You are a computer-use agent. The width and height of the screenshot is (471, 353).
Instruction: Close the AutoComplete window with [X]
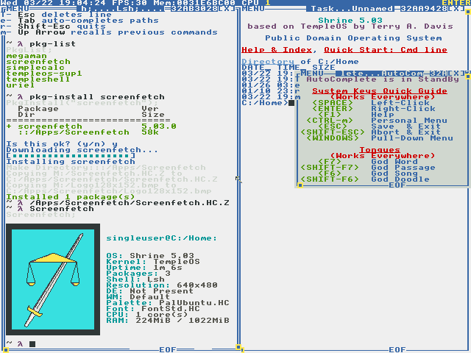456,74
